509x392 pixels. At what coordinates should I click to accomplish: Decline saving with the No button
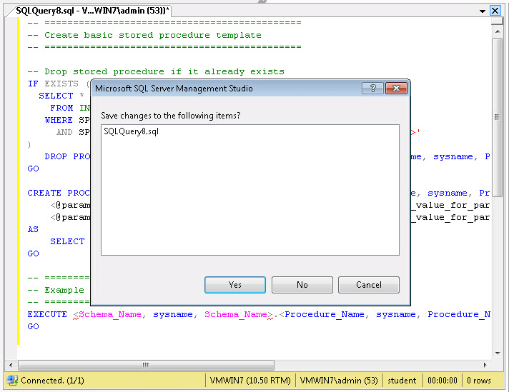click(x=302, y=285)
